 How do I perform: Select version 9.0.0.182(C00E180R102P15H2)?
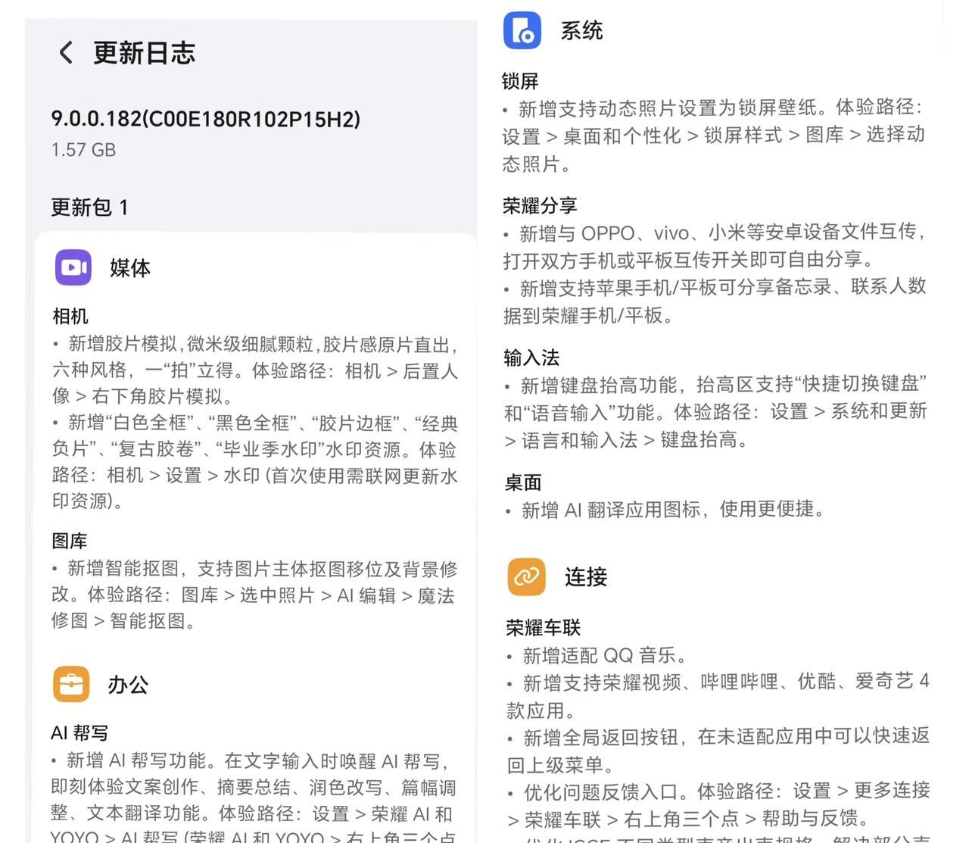pos(206,119)
